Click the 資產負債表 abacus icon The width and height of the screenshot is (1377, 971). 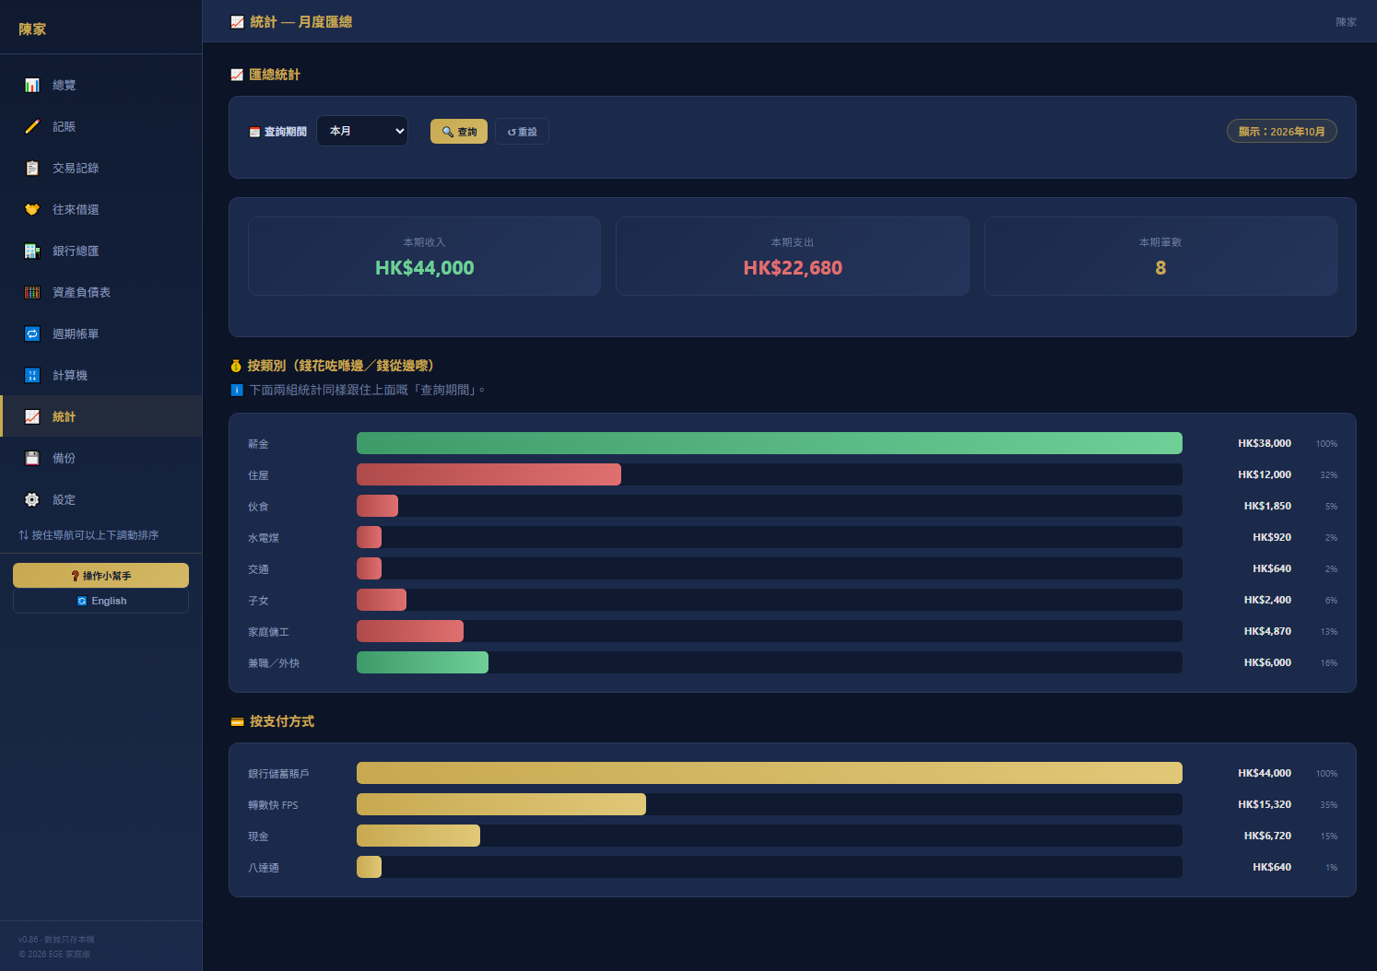click(32, 292)
